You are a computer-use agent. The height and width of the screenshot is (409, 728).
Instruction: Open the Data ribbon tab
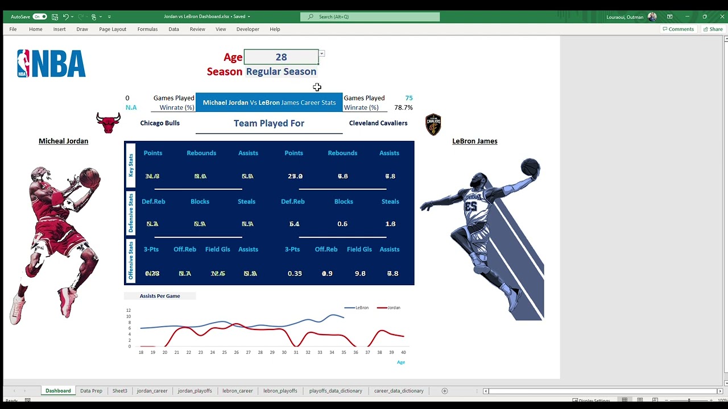pos(173,29)
